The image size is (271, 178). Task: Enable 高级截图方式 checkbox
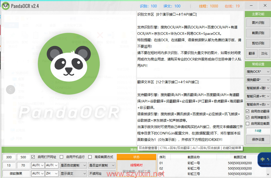click(90, 157)
